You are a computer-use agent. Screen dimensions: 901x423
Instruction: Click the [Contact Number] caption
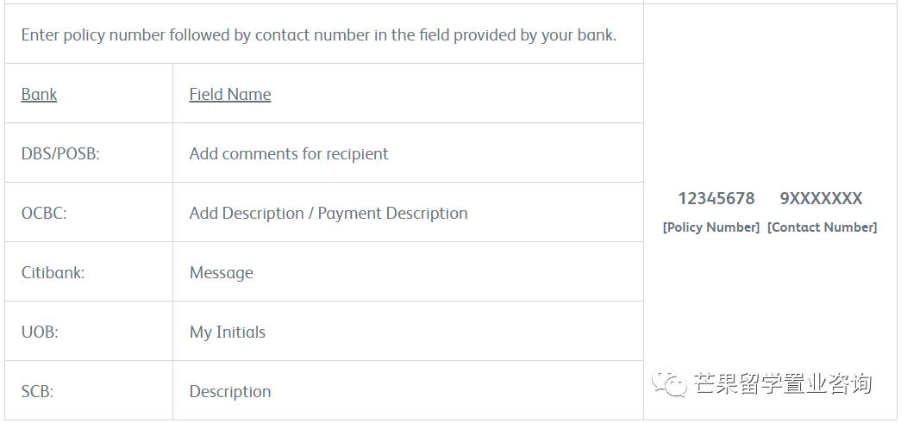(822, 227)
